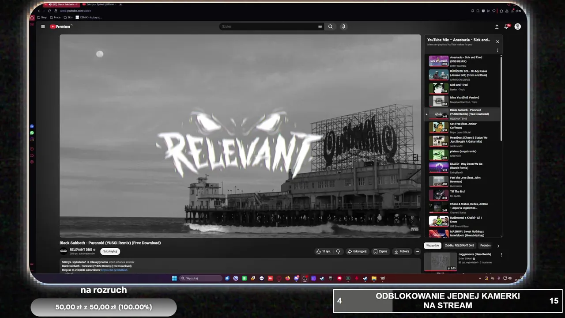Viewport: 565px width, 318px height.
Task: Click the browser address bar URL
Action: pyautogui.click(x=75, y=11)
